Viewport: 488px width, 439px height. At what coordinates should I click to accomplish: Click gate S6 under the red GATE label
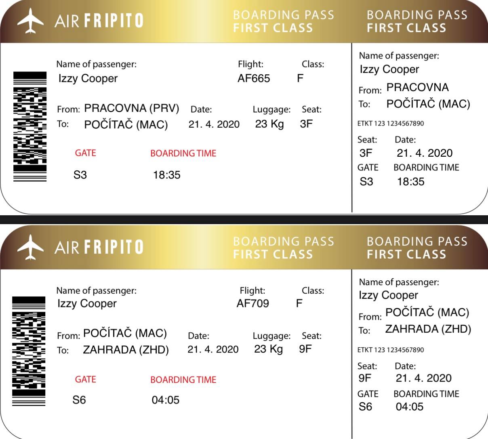coord(79,400)
